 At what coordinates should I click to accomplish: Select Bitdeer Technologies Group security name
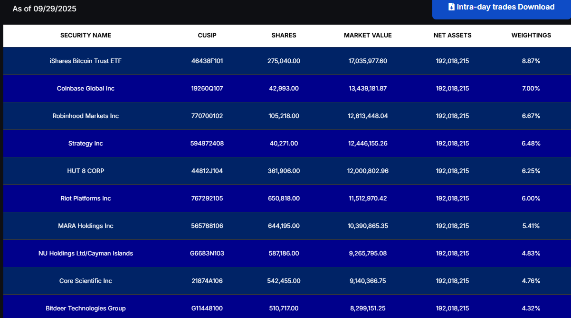point(86,309)
